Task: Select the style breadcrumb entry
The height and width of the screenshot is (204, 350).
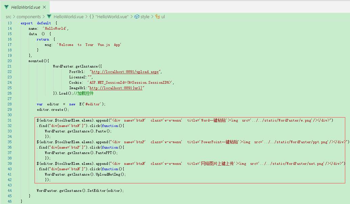Action: 145,17
